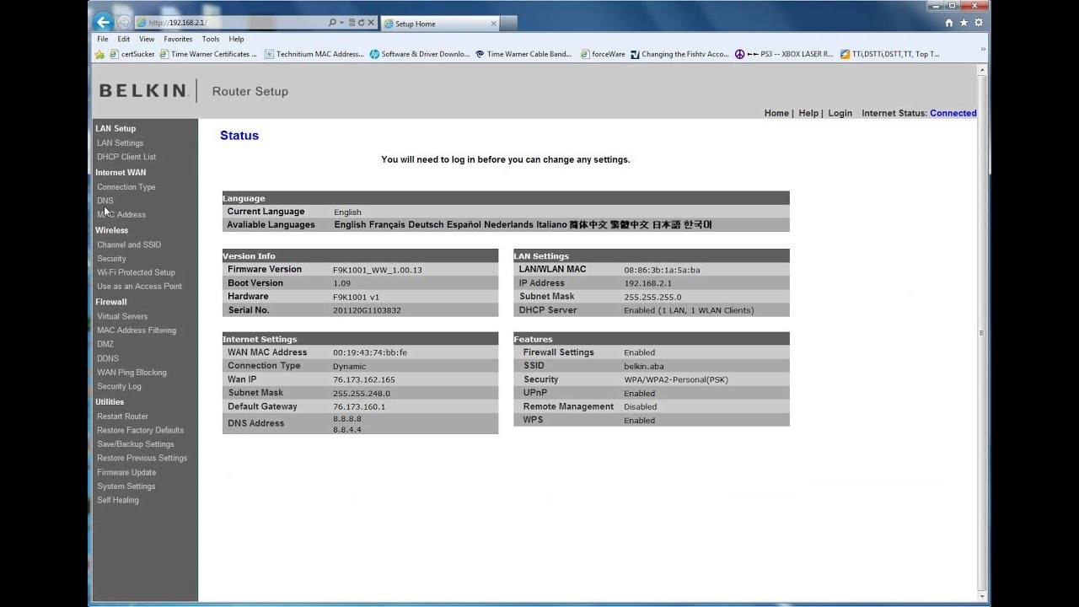Select Español language

pos(464,225)
